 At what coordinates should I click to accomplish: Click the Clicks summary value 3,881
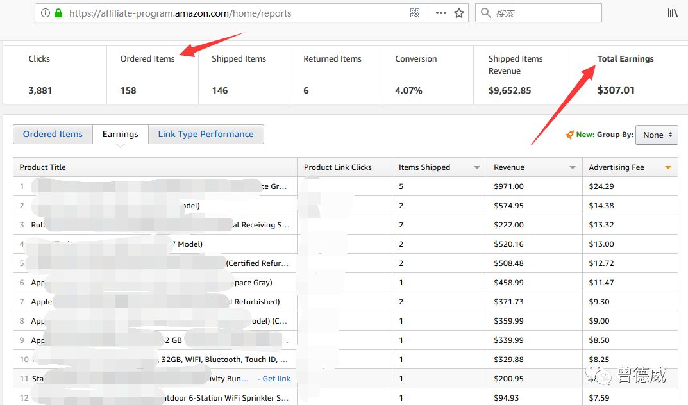pyautogui.click(x=40, y=90)
